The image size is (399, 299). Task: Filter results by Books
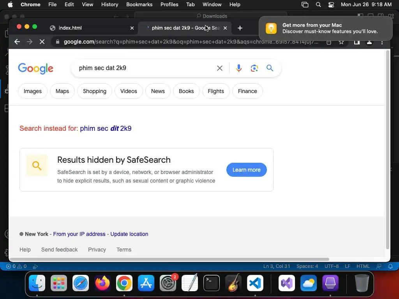(186, 91)
